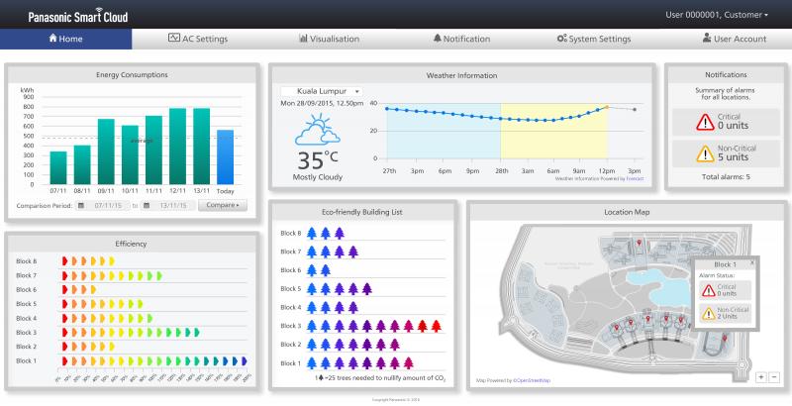Zoom in the location map with plus
The width and height of the screenshot is (792, 406).
pos(759,377)
